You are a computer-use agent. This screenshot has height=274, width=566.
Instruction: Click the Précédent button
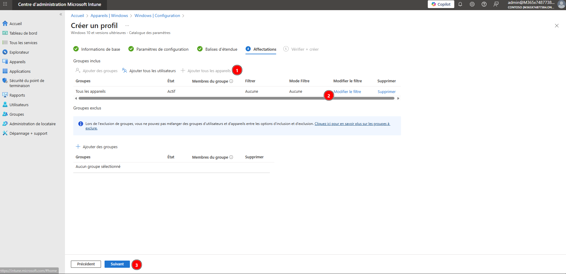(86, 264)
